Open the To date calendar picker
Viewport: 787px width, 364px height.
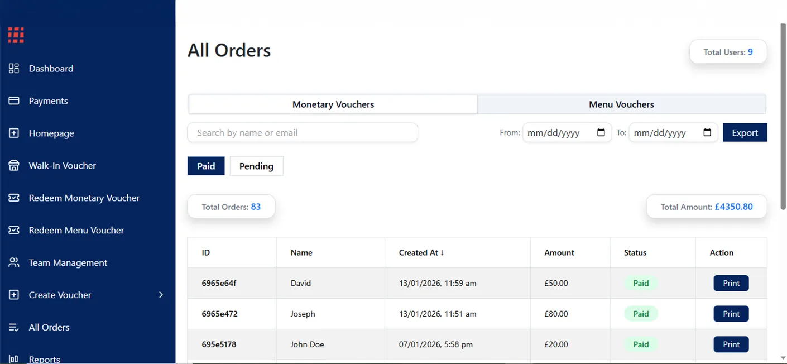(707, 133)
